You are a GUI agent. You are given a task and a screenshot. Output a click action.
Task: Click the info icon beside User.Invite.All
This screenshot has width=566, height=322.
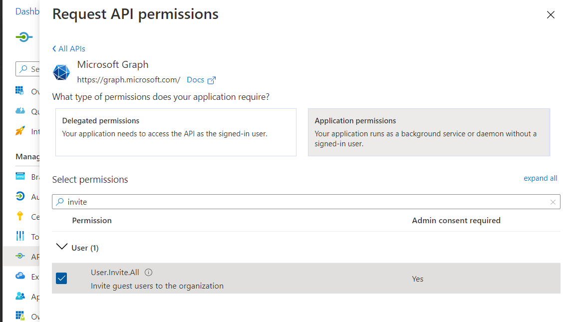tap(148, 273)
